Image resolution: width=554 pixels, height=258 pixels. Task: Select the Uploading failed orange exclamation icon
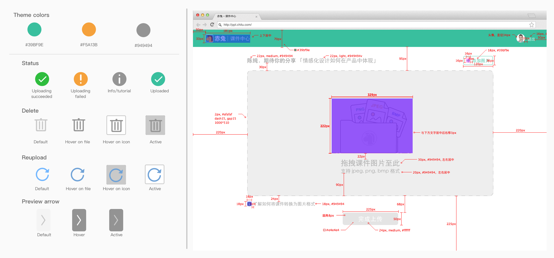pos(81,79)
